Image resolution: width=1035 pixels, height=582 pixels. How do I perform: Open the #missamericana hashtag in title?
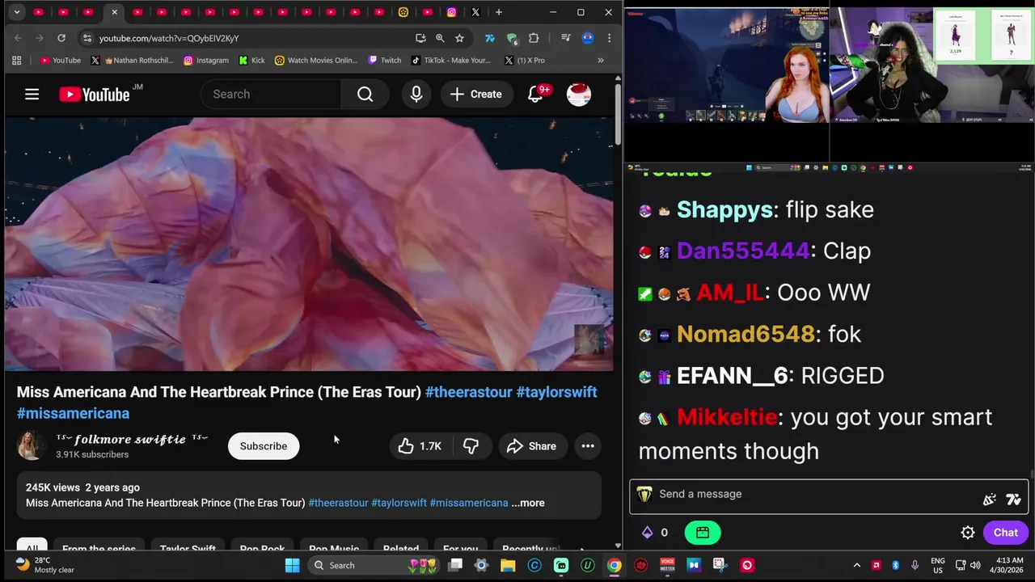coord(73,413)
